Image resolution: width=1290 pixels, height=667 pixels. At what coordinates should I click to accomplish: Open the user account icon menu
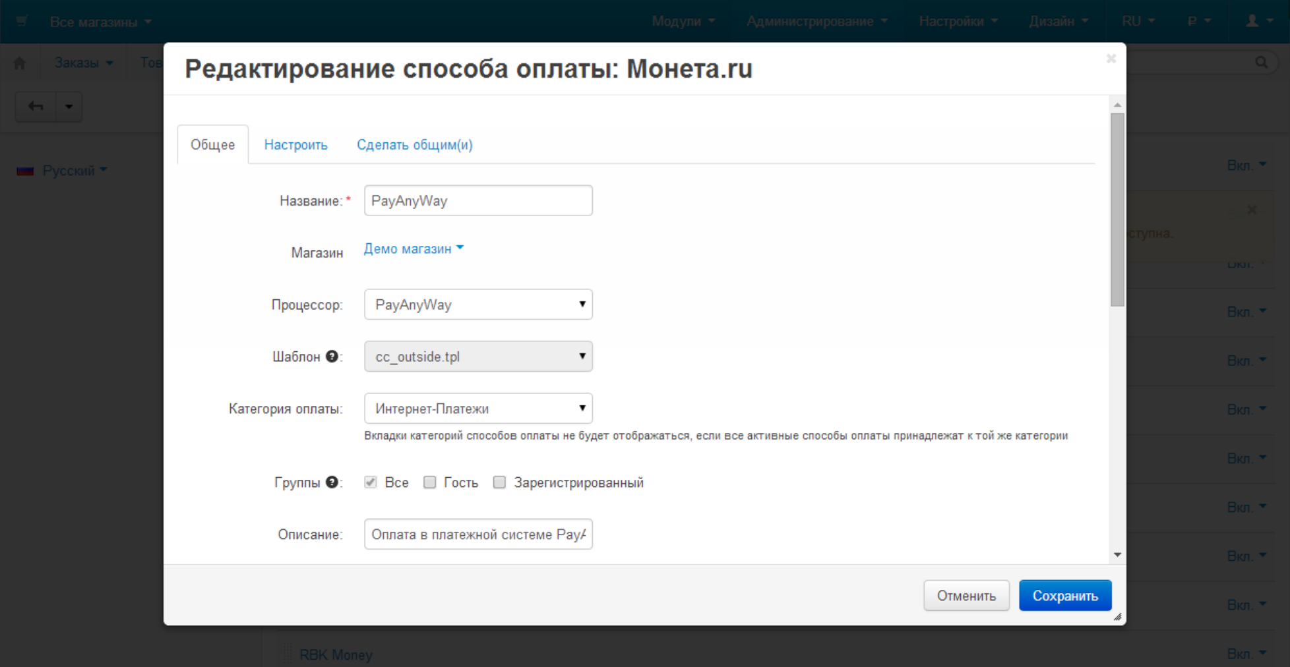point(1259,21)
